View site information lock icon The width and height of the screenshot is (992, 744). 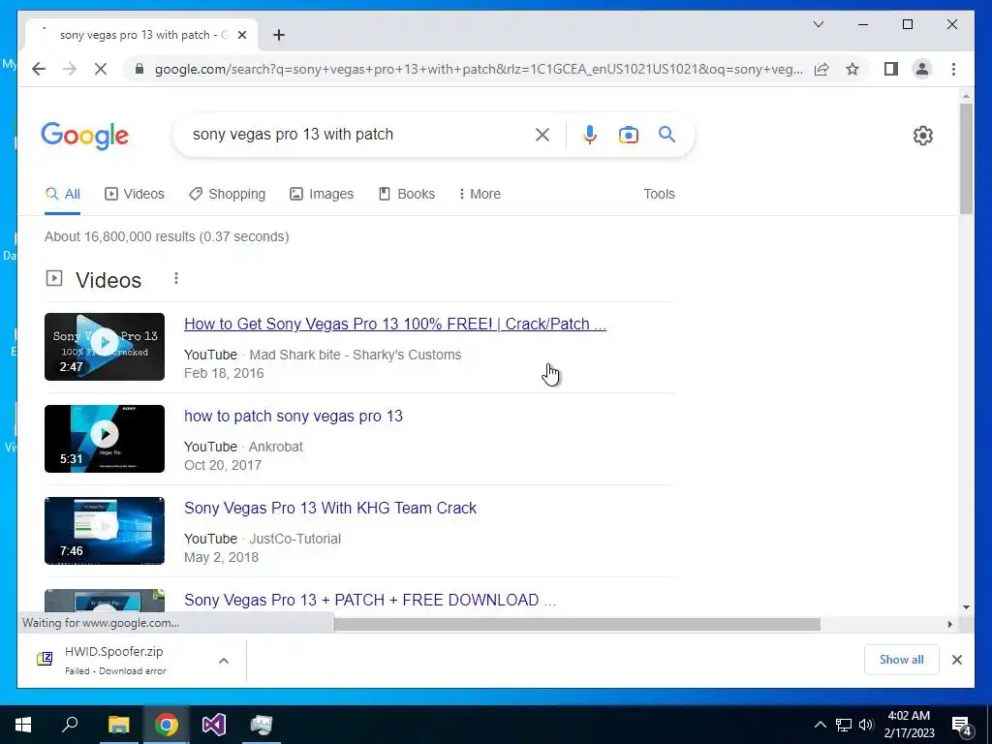(x=139, y=69)
